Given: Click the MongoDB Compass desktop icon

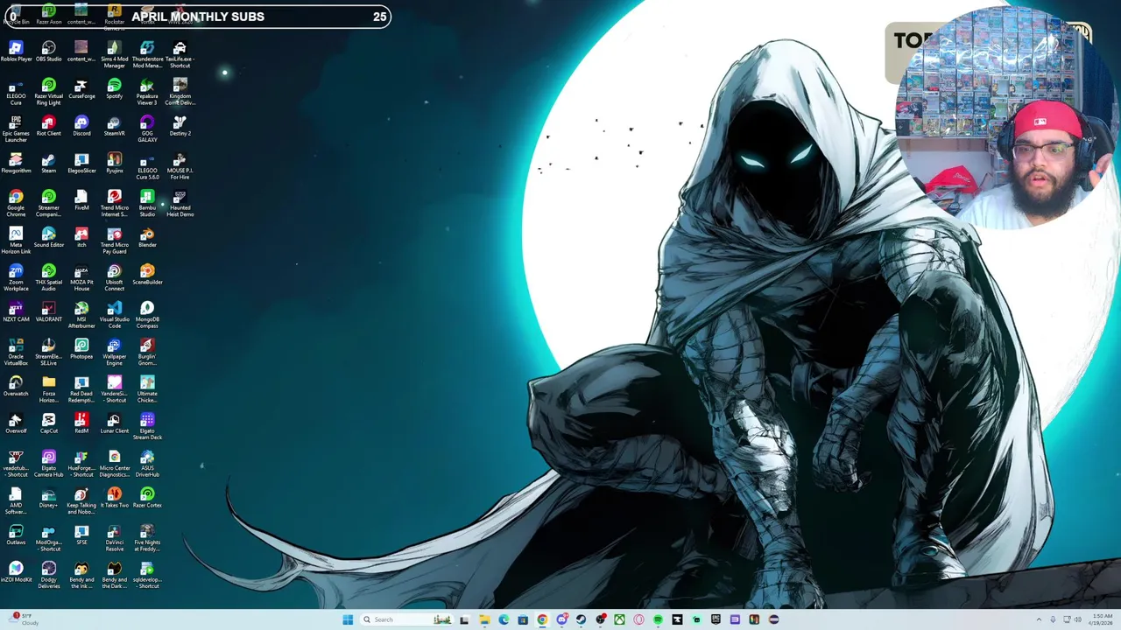Looking at the screenshot, I should [147, 314].
